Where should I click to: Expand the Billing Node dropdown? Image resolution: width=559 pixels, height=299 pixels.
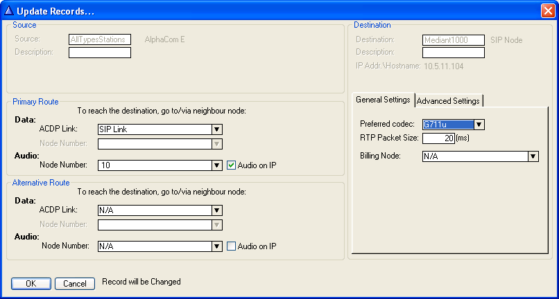(533, 156)
